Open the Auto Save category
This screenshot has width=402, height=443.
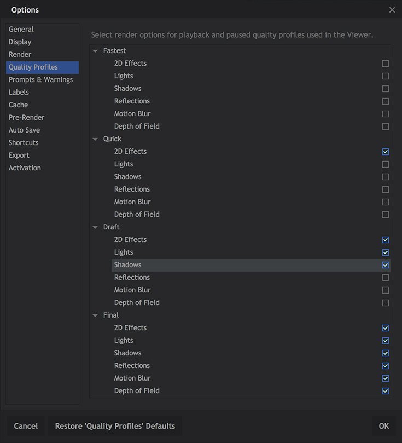[x=24, y=130]
